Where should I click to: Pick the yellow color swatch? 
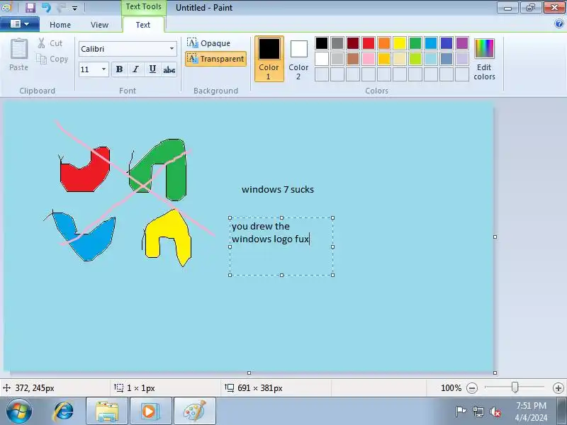(x=400, y=43)
